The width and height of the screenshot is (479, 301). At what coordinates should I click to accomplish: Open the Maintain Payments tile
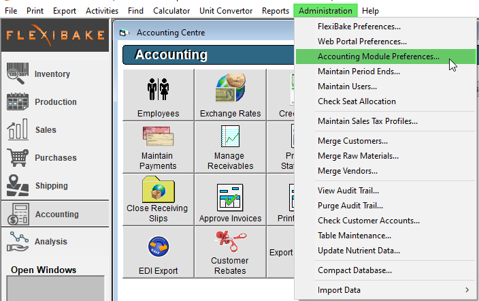click(159, 148)
